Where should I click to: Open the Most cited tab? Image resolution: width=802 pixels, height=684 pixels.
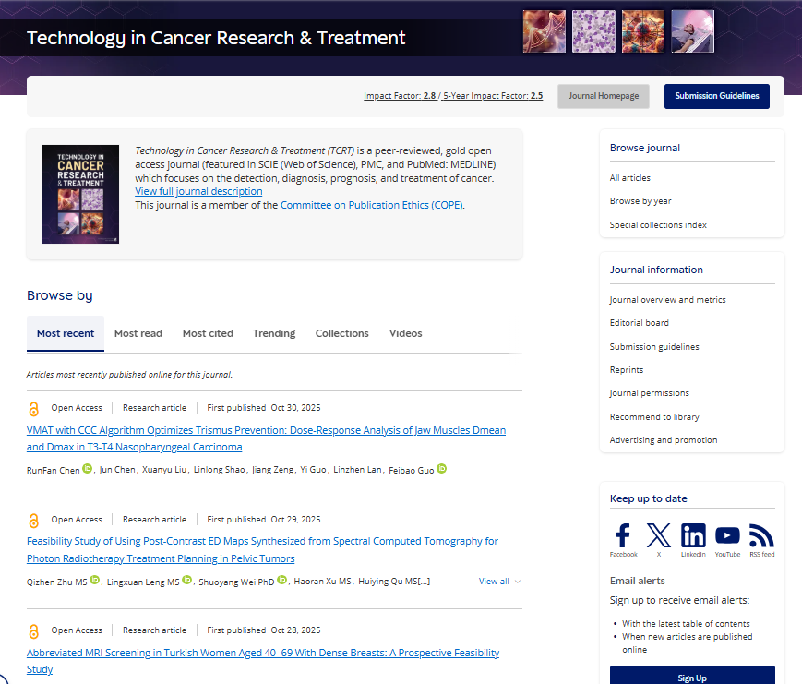(x=207, y=333)
